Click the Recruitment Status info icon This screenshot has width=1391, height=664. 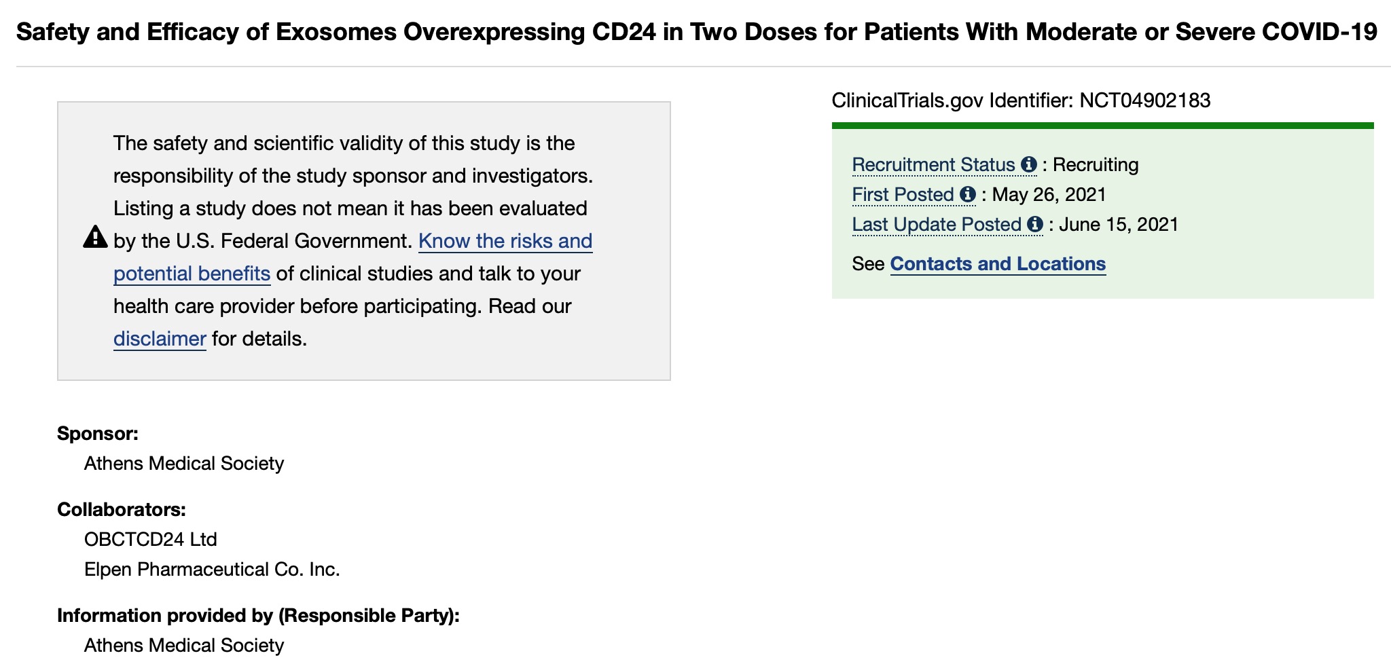pyautogui.click(x=1029, y=164)
